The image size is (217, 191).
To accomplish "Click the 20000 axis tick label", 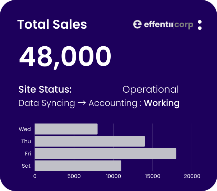I will point(192,176).
